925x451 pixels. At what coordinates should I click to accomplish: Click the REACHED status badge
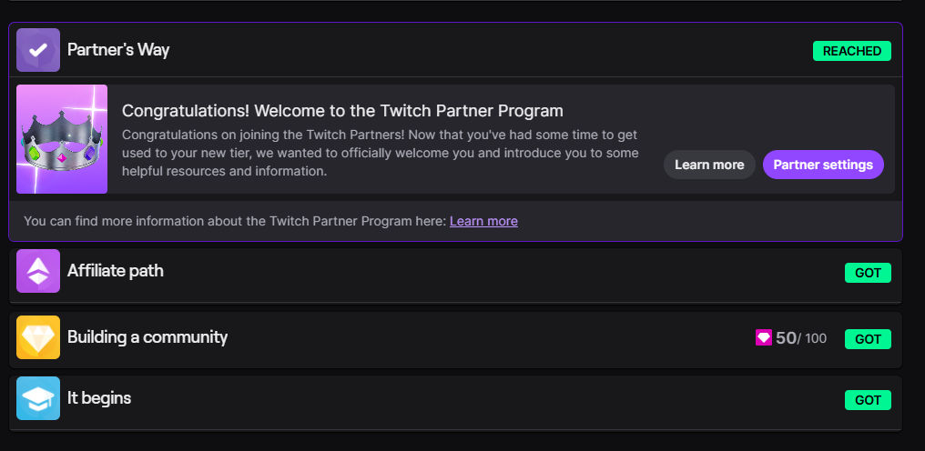(x=851, y=51)
